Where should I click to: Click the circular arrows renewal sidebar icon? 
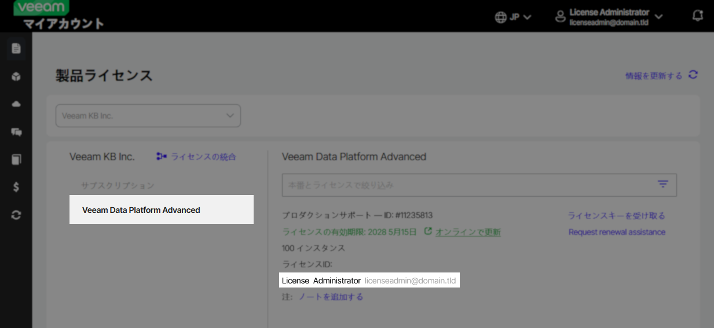(x=16, y=215)
